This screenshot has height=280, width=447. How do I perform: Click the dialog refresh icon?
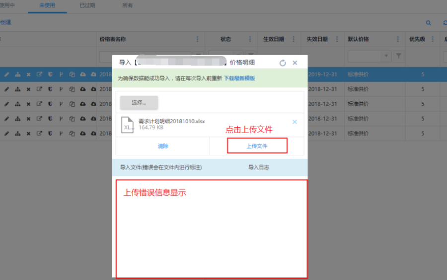tap(283, 63)
